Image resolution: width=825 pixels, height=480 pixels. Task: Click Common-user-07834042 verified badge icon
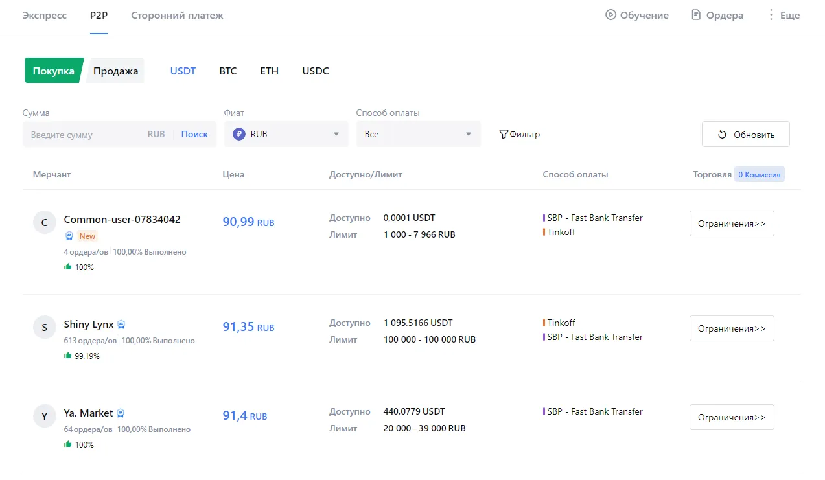[69, 236]
